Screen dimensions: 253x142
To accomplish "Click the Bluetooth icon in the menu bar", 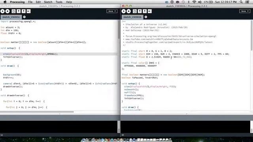I will pyautogui.click(x=189, y=2).
